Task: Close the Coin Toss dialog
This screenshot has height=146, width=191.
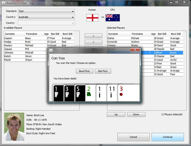Action: (x=135, y=49)
